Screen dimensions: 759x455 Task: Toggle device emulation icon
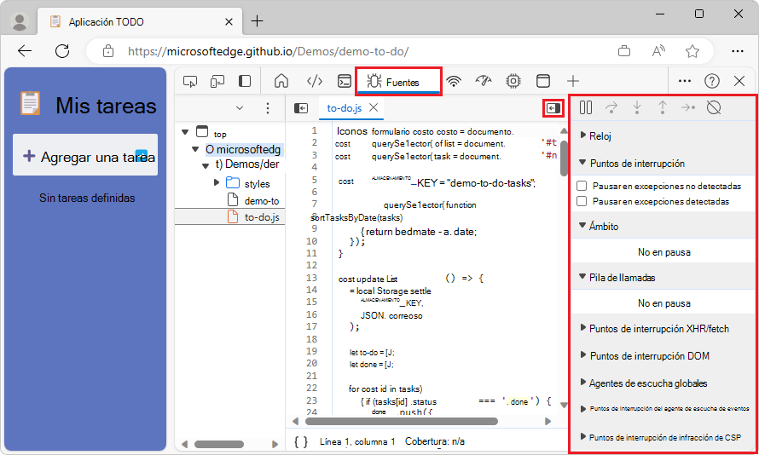(217, 81)
